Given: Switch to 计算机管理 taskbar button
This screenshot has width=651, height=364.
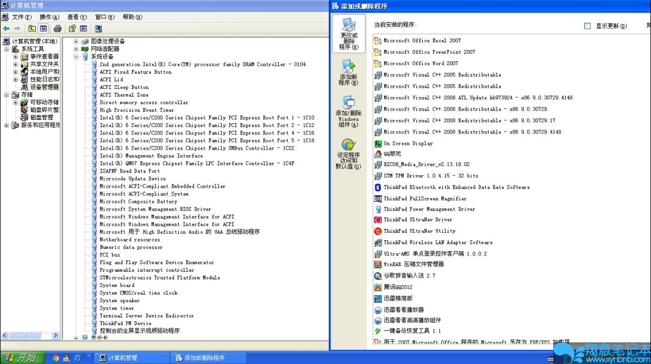Looking at the screenshot, I should 132,358.
